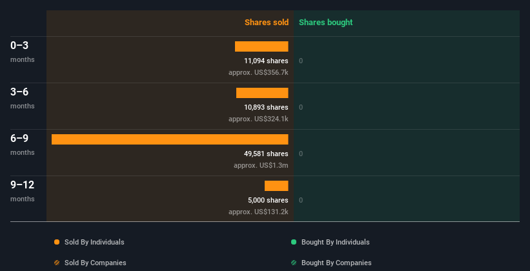Click the Bought By Companies legend label

pos(336,263)
